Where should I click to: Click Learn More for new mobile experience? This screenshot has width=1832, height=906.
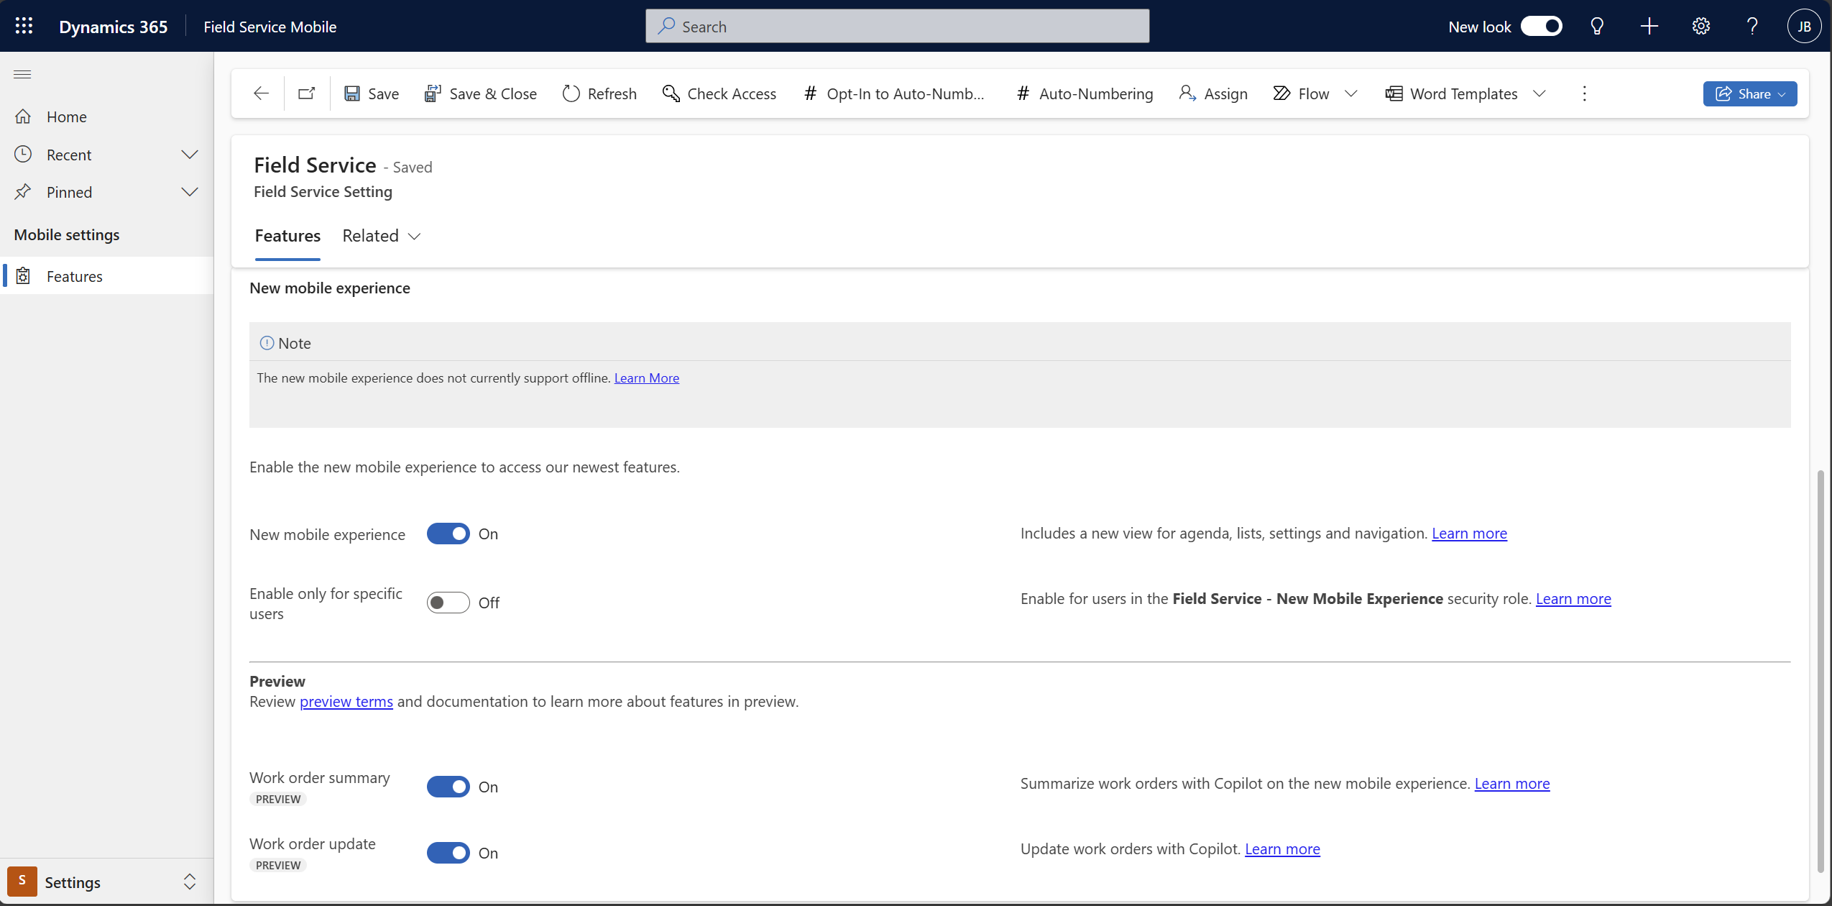pyautogui.click(x=1468, y=533)
